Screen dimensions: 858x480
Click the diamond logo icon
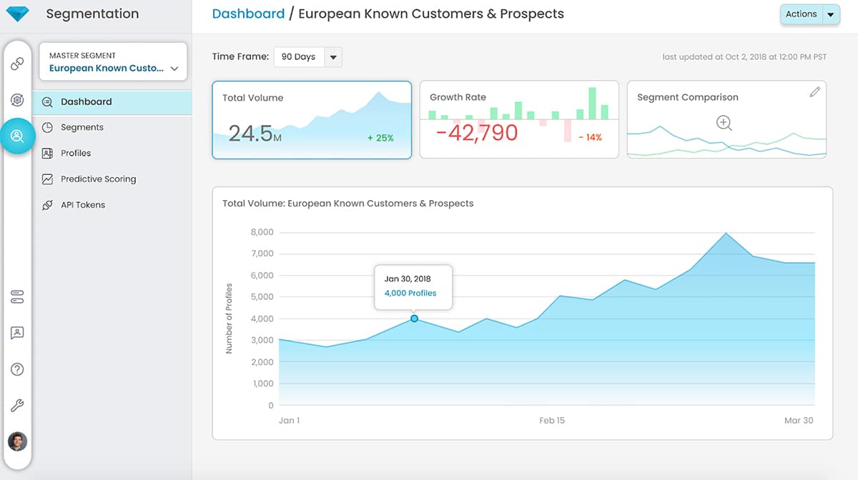click(x=17, y=14)
